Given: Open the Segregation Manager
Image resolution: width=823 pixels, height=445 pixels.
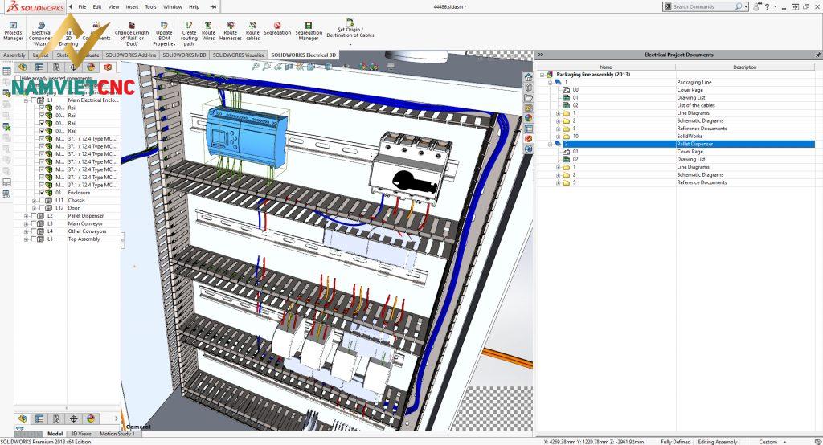Looking at the screenshot, I should click(308, 31).
